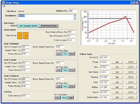Set Heat 3 Reflow air flow to High
This screenshot has width=140, height=104.
[72, 86]
